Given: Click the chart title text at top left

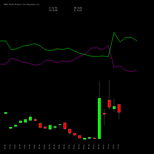Looking at the screenshot, I should pos(22,5).
